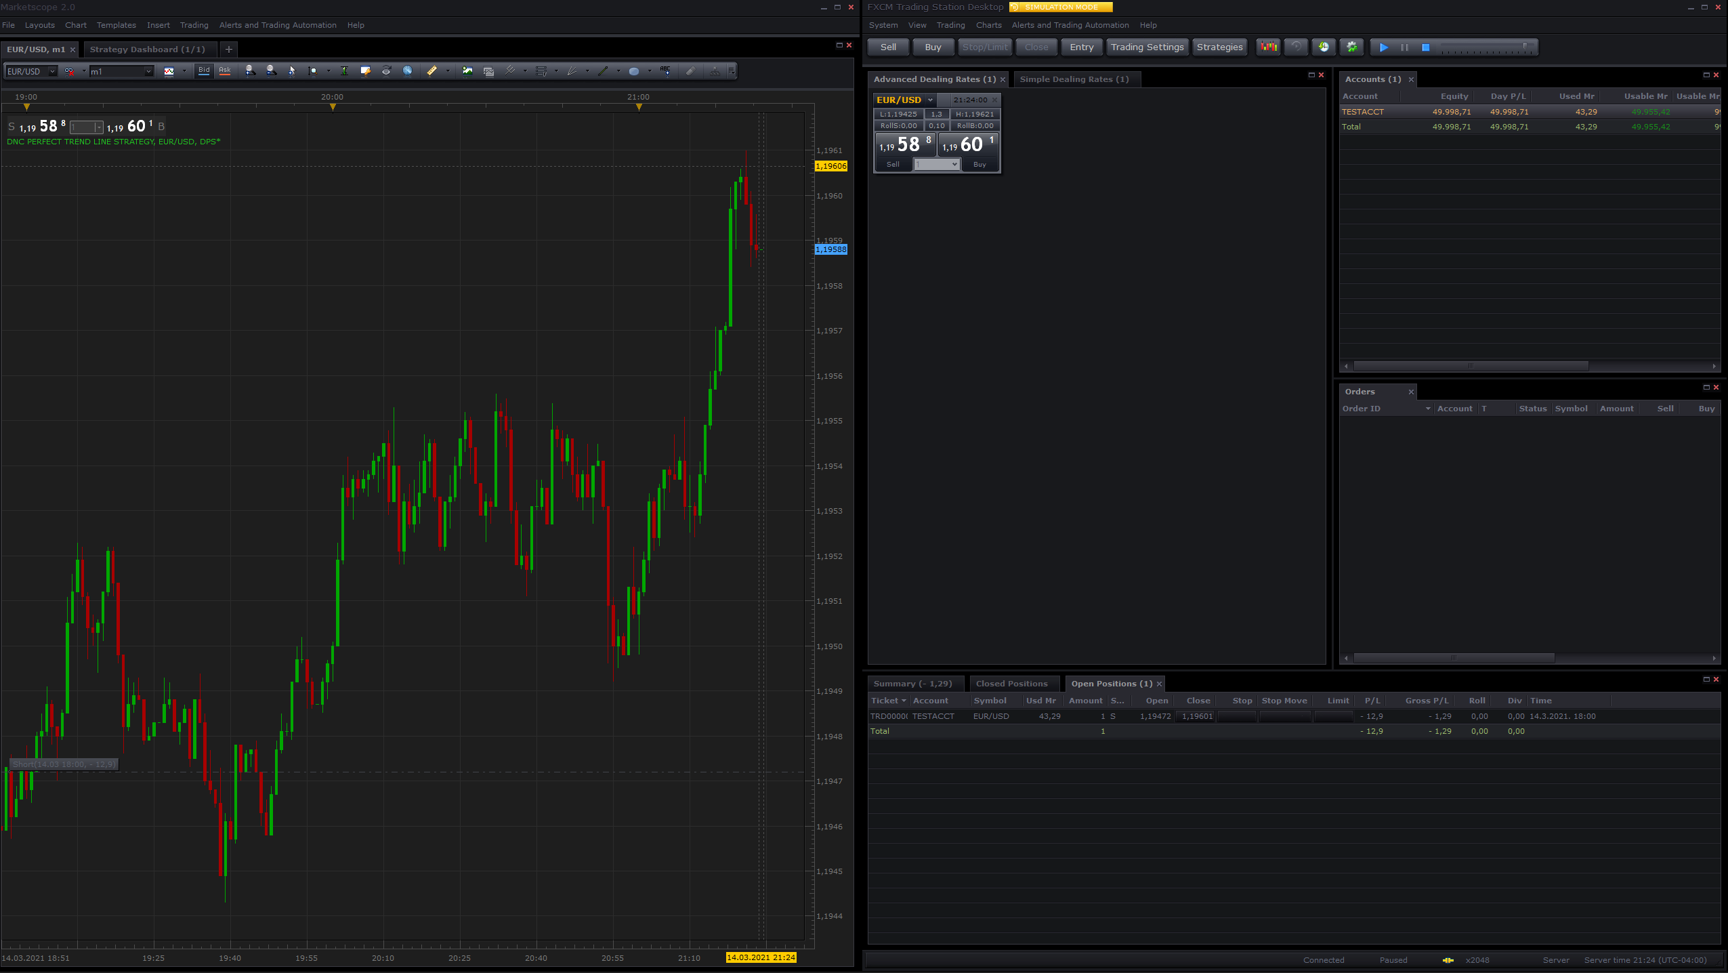1728x973 pixels.
Task: Click the ruler measure tool icon
Action: (x=431, y=70)
